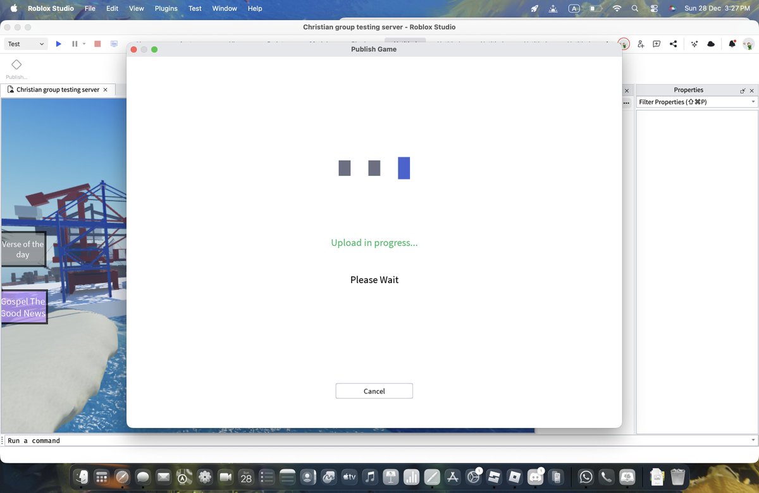The height and width of the screenshot is (493, 759).
Task: Open the View menu
Action: (x=136, y=8)
